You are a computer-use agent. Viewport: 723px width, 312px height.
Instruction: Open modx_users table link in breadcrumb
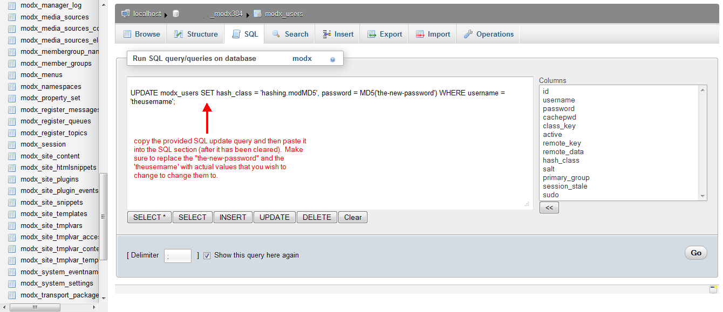click(283, 13)
